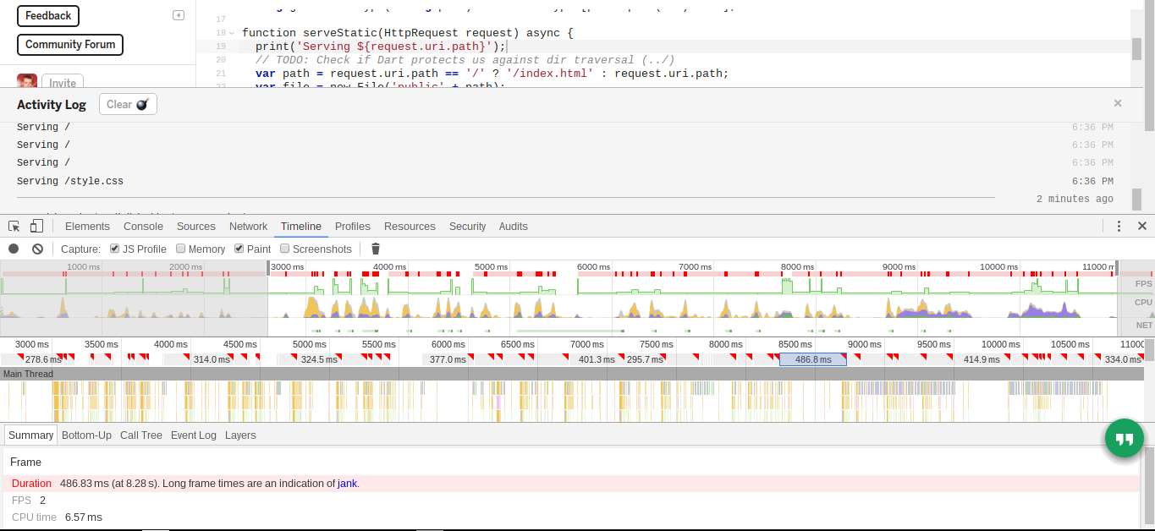The image size is (1155, 531).
Task: Select the 486.8 ms frame bar
Action: coord(813,359)
